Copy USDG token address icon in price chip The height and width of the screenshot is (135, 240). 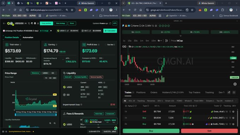tap(66, 31)
